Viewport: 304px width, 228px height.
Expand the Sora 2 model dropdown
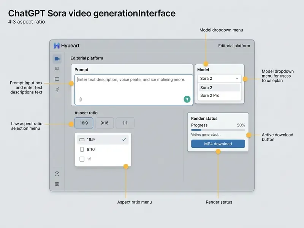(x=219, y=79)
